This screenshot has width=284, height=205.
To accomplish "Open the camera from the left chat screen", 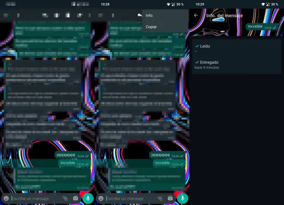I will tap(75, 198).
